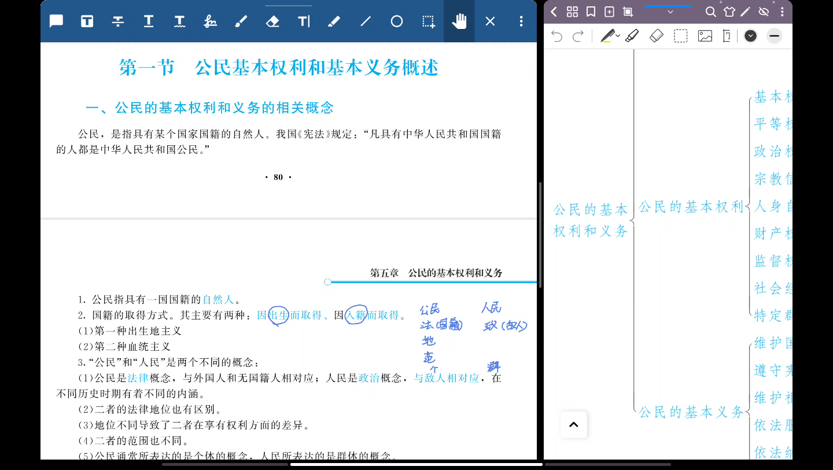833x470 pixels.
Task: Select the comment note tool
Action: tap(56, 21)
